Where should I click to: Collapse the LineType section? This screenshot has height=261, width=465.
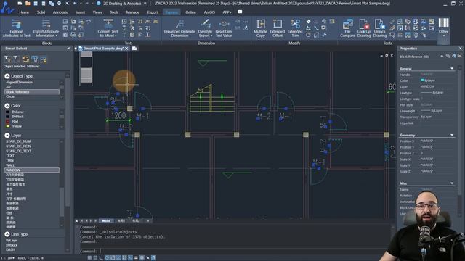(x=7, y=234)
